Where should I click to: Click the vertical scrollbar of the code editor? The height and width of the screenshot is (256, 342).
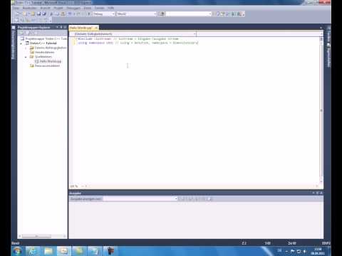(x=321, y=110)
